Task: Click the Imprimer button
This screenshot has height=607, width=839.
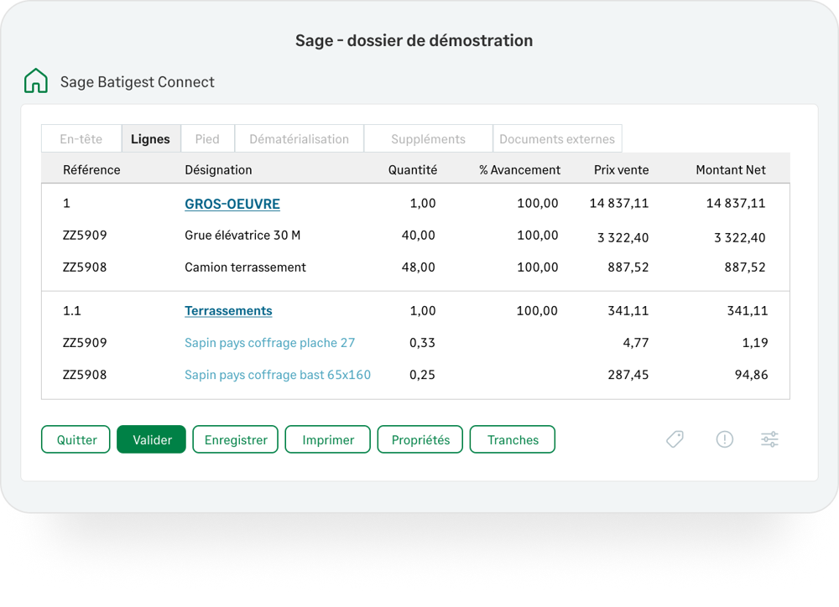Action: click(328, 439)
